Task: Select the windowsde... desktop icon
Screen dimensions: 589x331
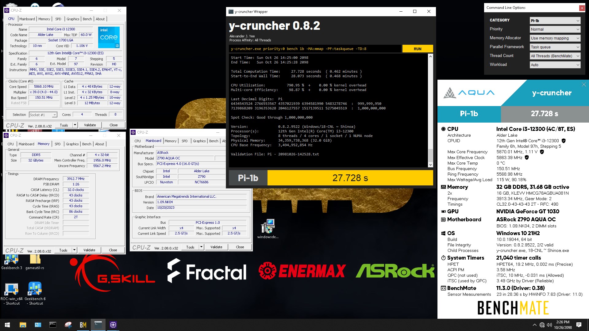Action: (268, 229)
